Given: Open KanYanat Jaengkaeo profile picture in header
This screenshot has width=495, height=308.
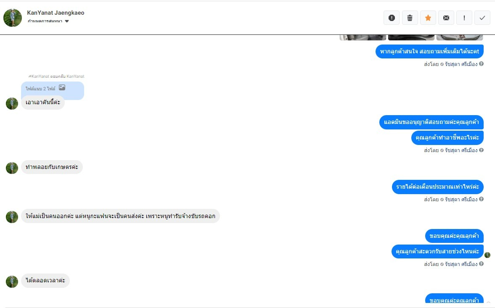Looking at the screenshot, I should (x=12, y=18).
